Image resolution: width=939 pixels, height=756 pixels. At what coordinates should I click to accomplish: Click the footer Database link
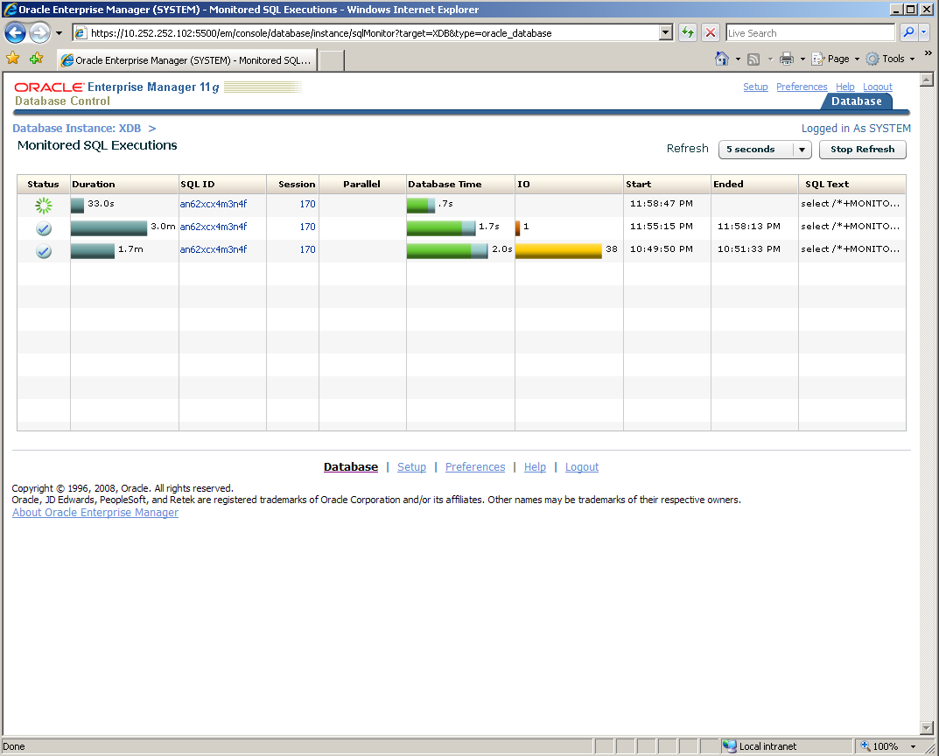(x=351, y=467)
